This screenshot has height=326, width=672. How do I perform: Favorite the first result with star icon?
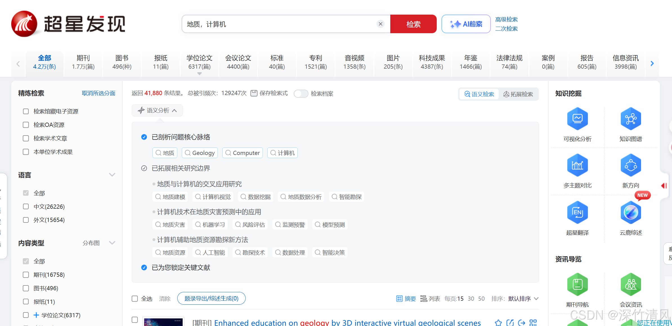(x=498, y=322)
